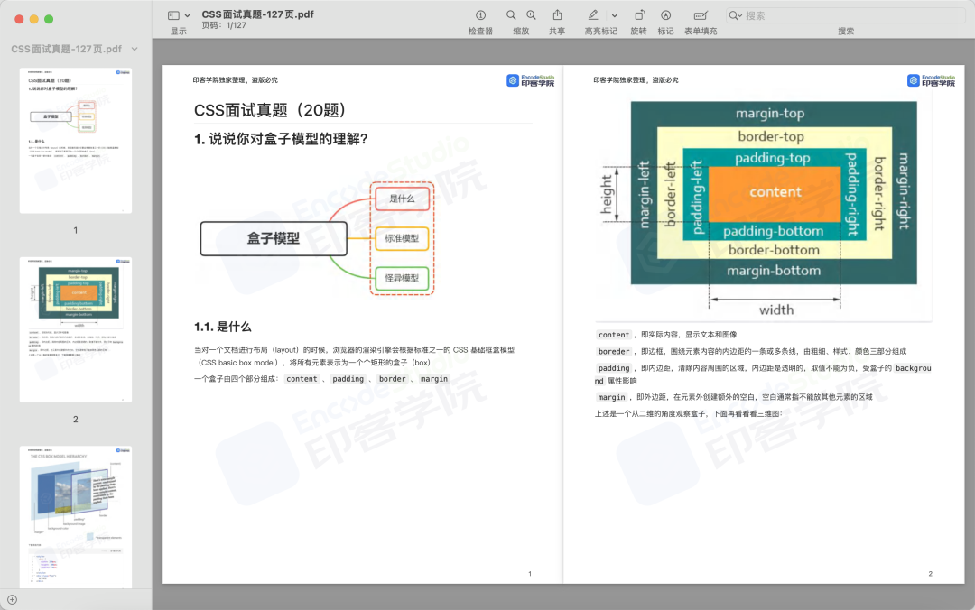Share the PDF via the Share icon

[x=557, y=14]
